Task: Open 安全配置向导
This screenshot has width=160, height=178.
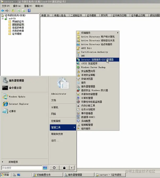Action: coord(98,71)
